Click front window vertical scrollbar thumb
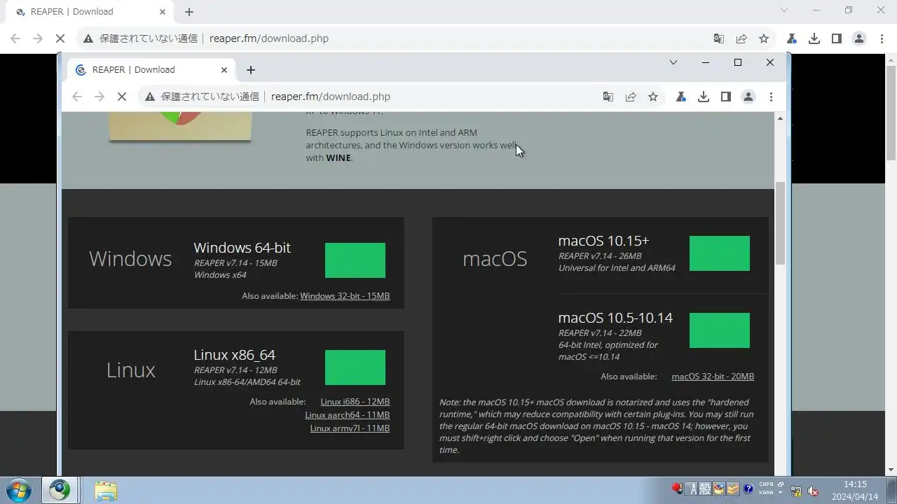897x504 pixels. (x=781, y=223)
